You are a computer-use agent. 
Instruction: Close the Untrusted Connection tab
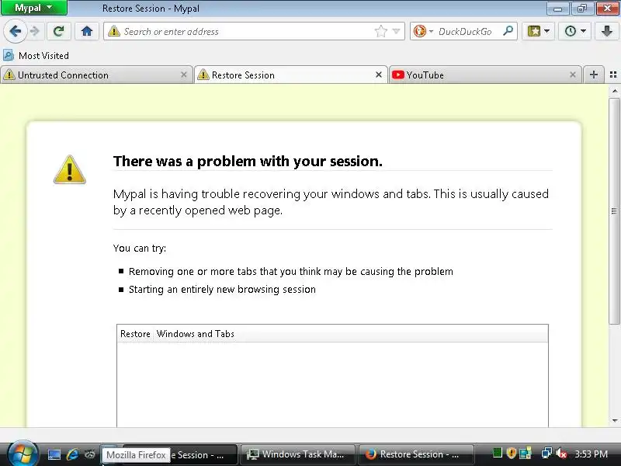pyautogui.click(x=184, y=75)
